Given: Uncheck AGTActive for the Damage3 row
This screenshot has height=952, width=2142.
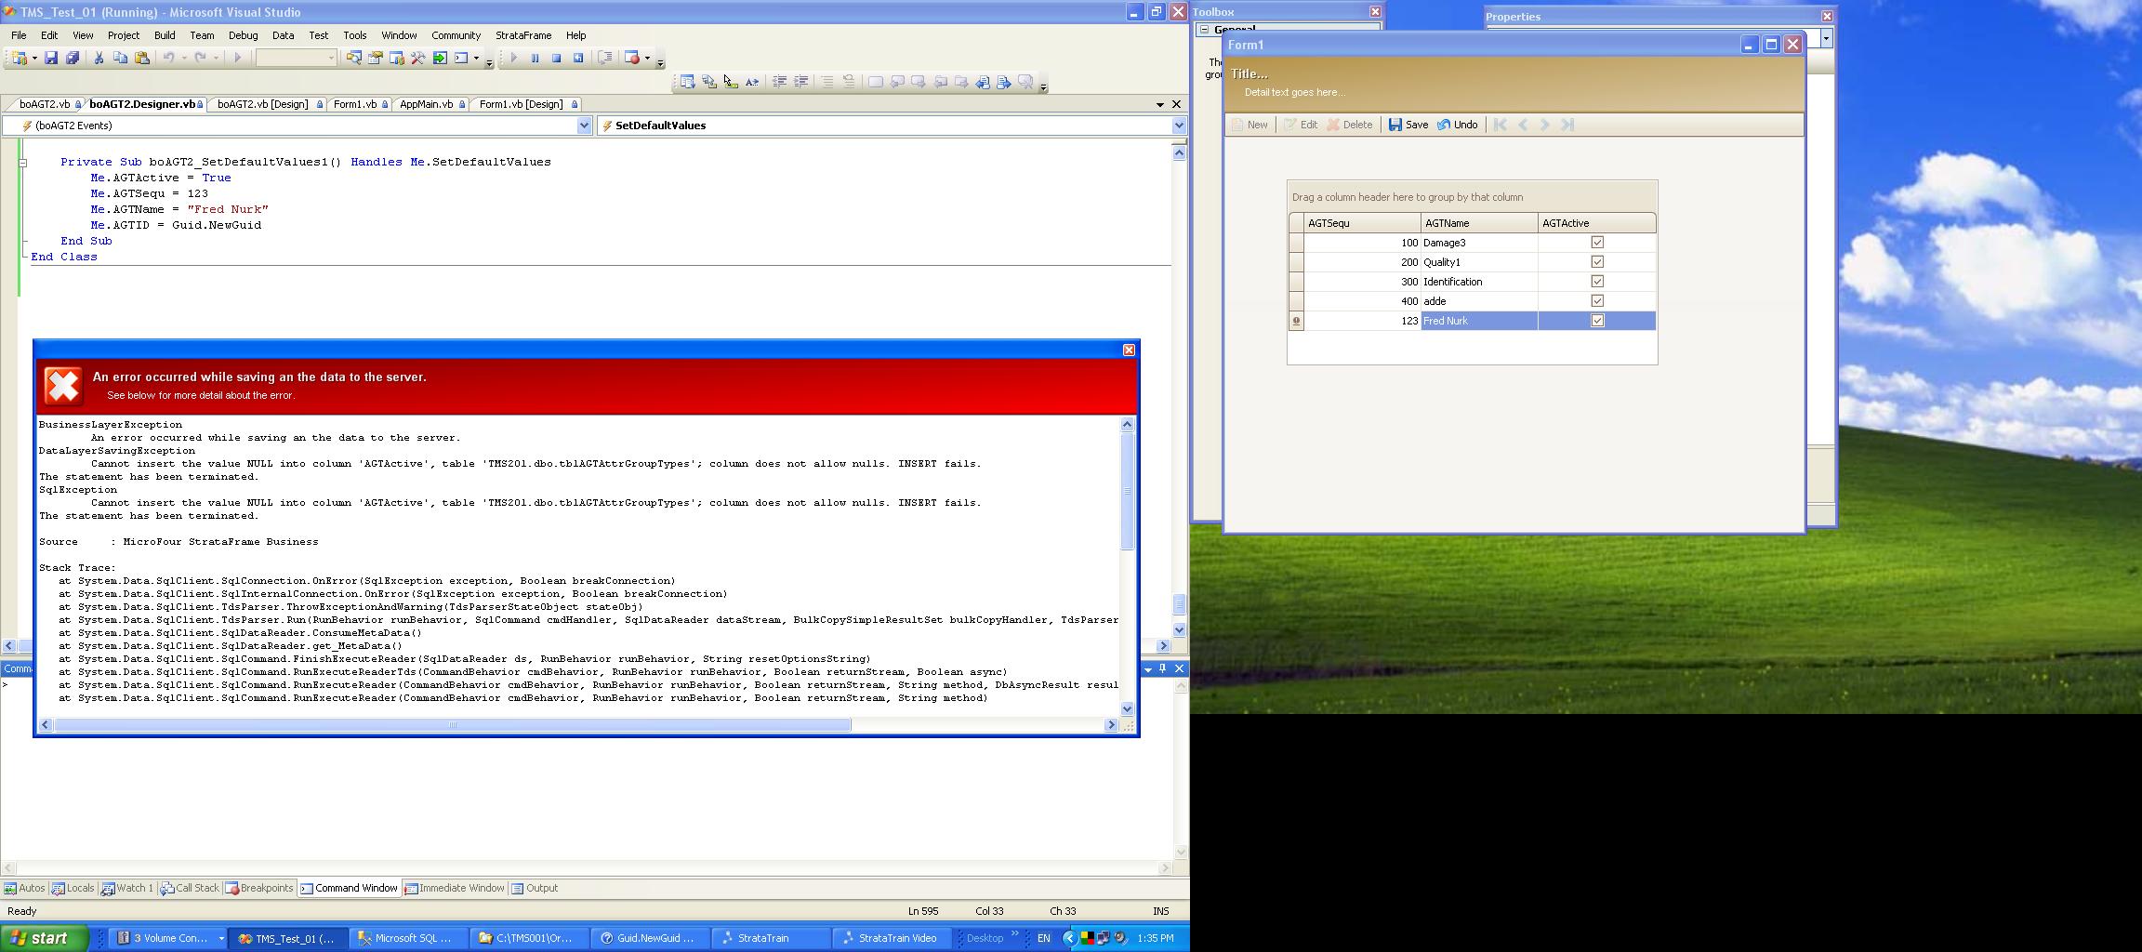Looking at the screenshot, I should (1597, 243).
